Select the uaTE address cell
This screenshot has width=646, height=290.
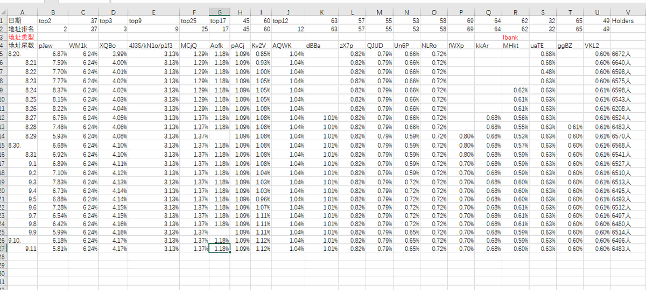[x=543, y=46]
